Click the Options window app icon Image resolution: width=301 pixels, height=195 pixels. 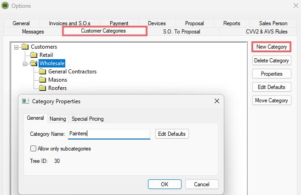(x=5, y=6)
